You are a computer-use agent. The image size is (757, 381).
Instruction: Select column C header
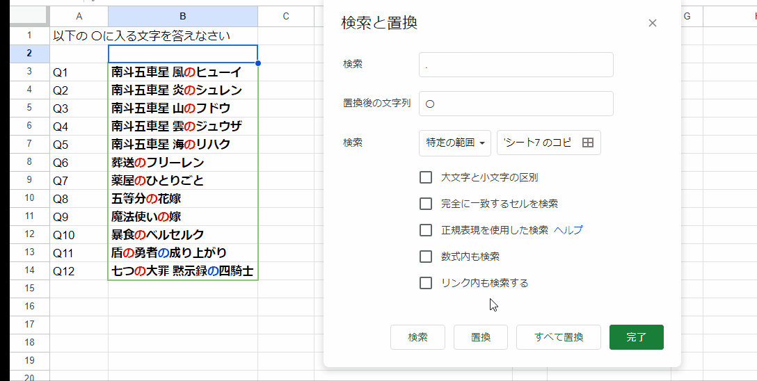(286, 17)
